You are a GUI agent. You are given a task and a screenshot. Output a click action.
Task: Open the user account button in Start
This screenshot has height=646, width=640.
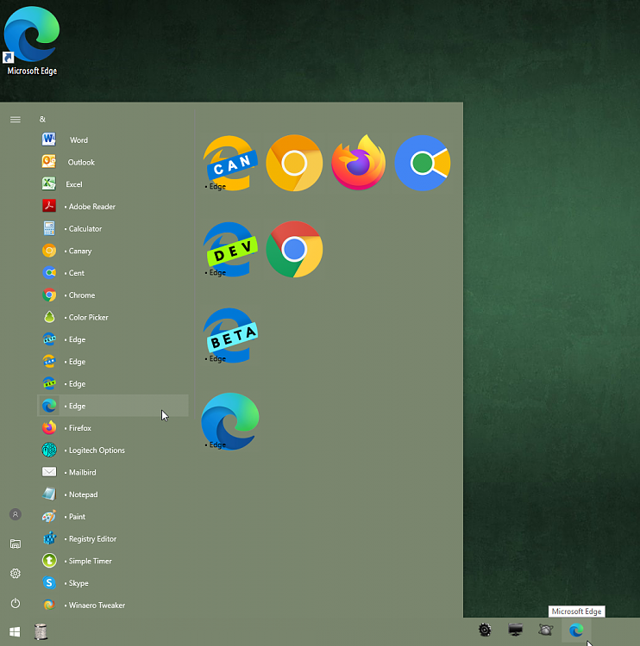tap(16, 514)
